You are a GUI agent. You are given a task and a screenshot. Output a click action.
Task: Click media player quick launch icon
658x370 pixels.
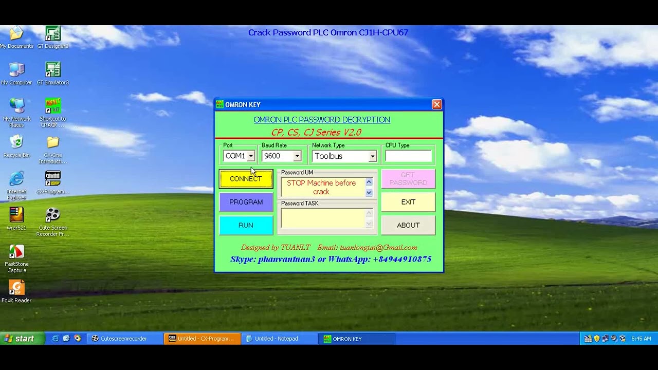(78, 339)
